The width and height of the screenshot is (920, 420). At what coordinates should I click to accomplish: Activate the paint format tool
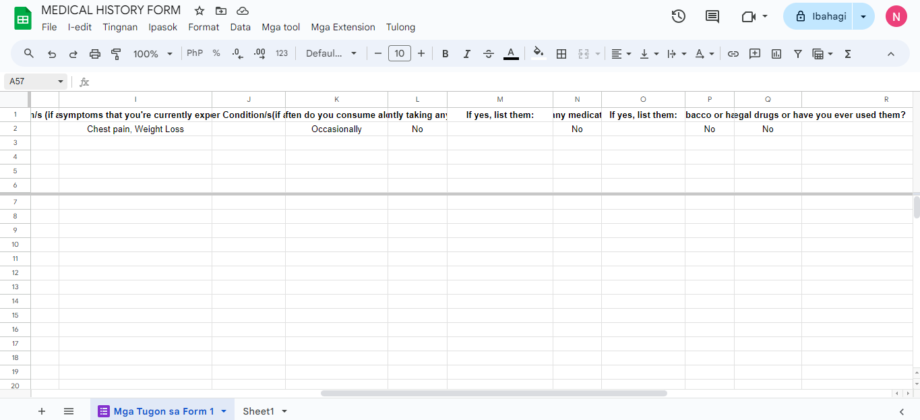116,53
